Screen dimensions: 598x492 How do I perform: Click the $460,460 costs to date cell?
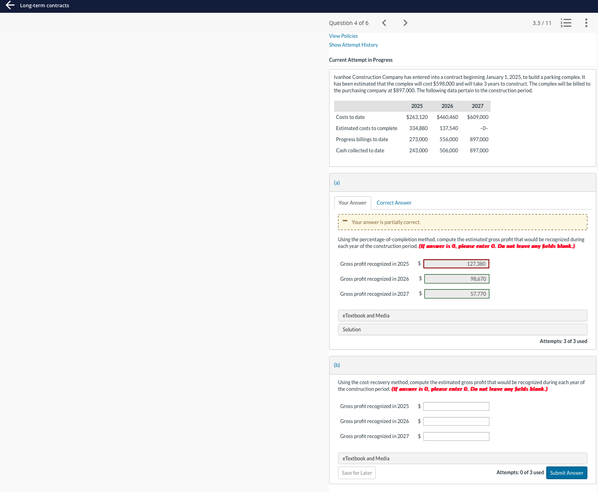coord(447,117)
